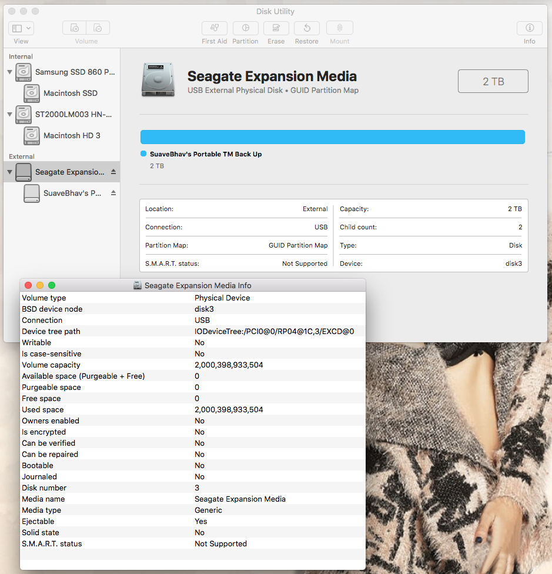
Task: Click the Connection USB value in details table
Action: pyautogui.click(x=321, y=227)
